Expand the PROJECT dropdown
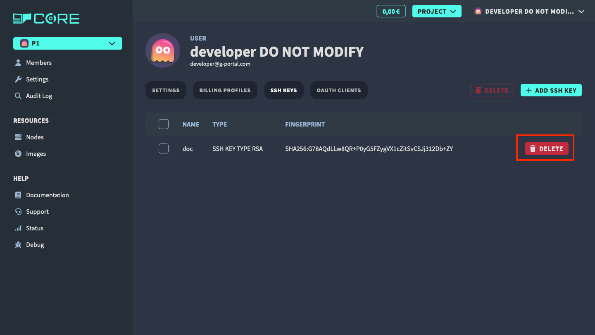 pyautogui.click(x=437, y=11)
